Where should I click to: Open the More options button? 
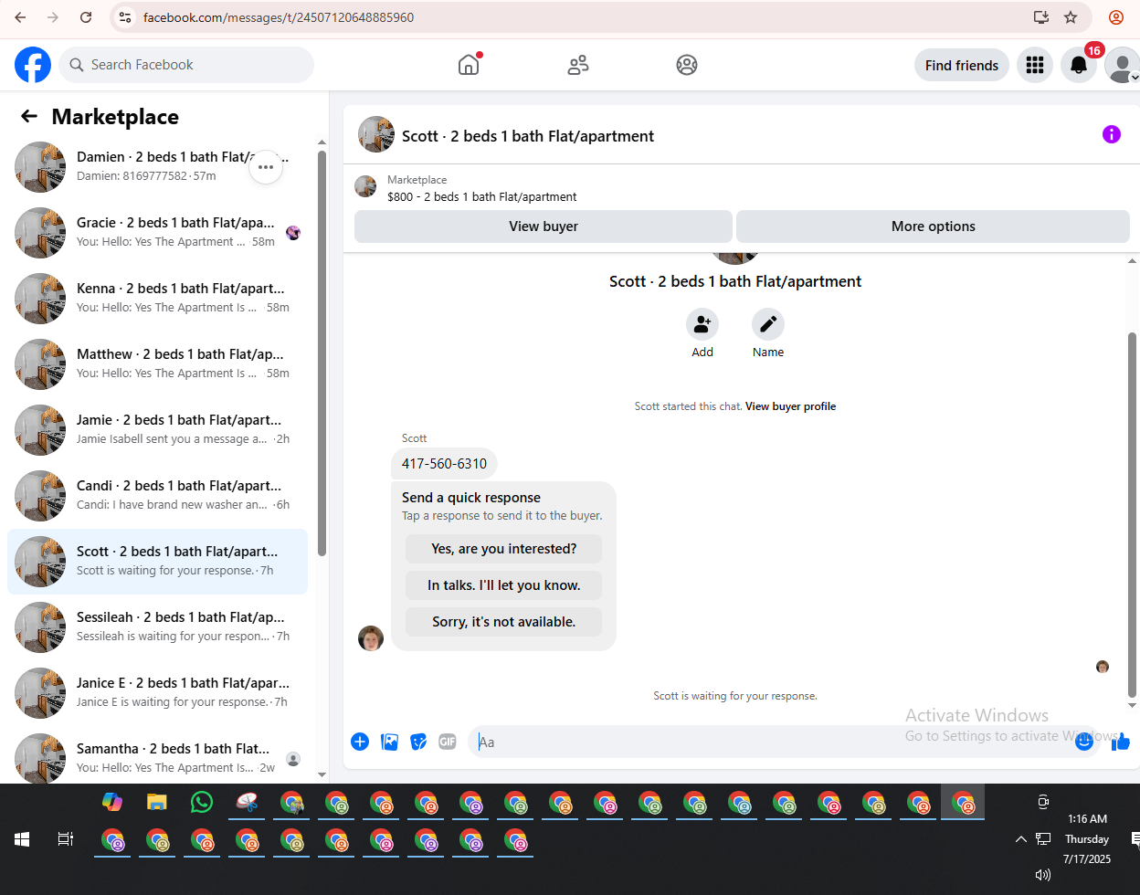(933, 226)
